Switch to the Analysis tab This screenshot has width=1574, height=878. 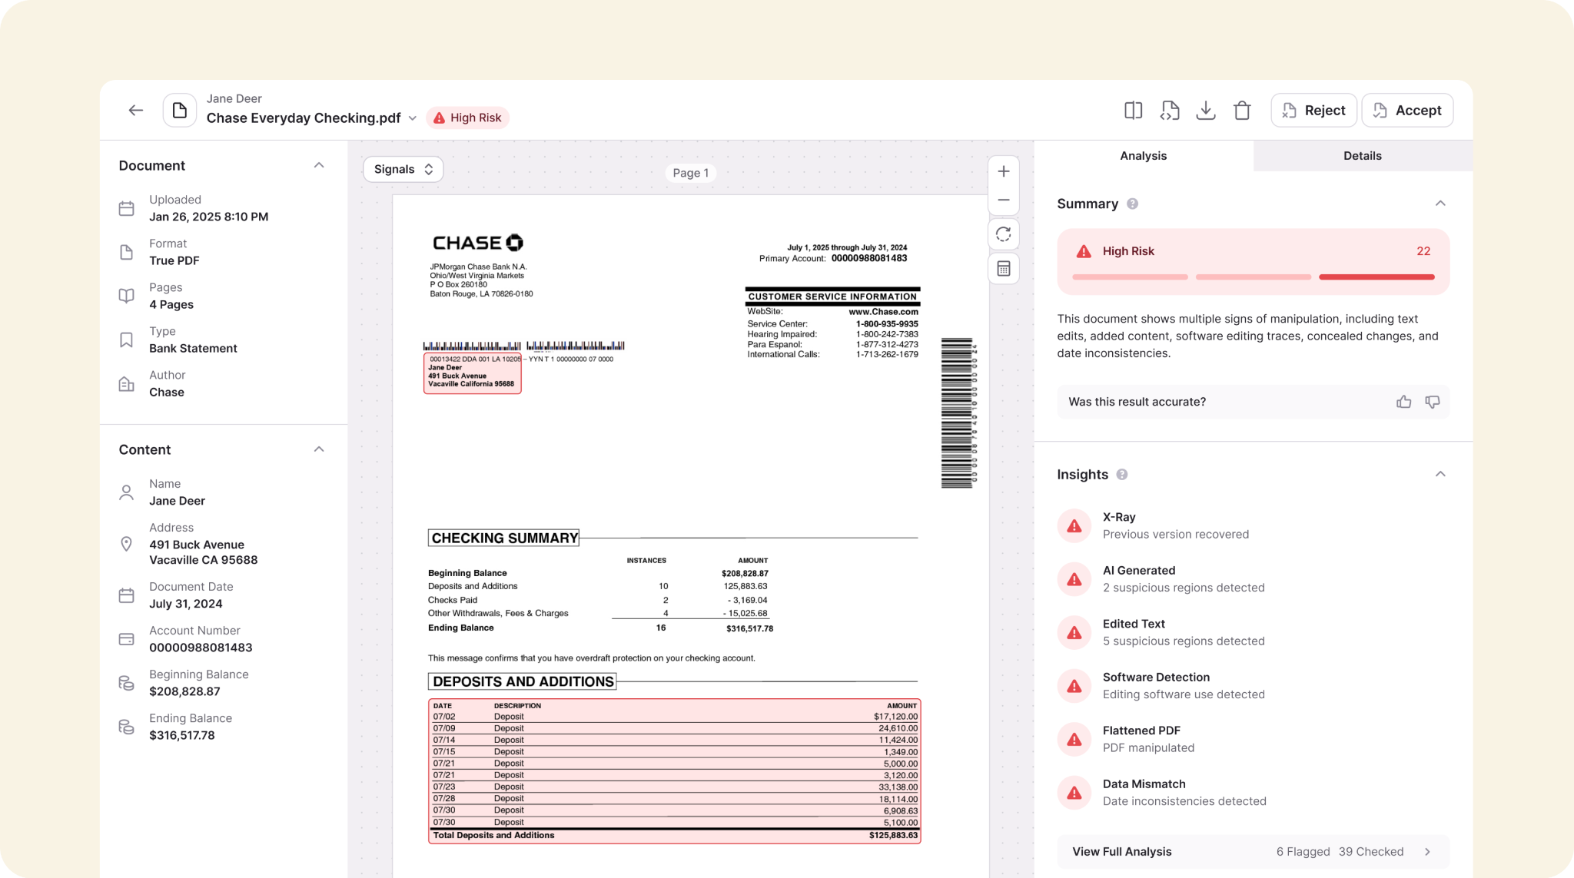(x=1143, y=156)
